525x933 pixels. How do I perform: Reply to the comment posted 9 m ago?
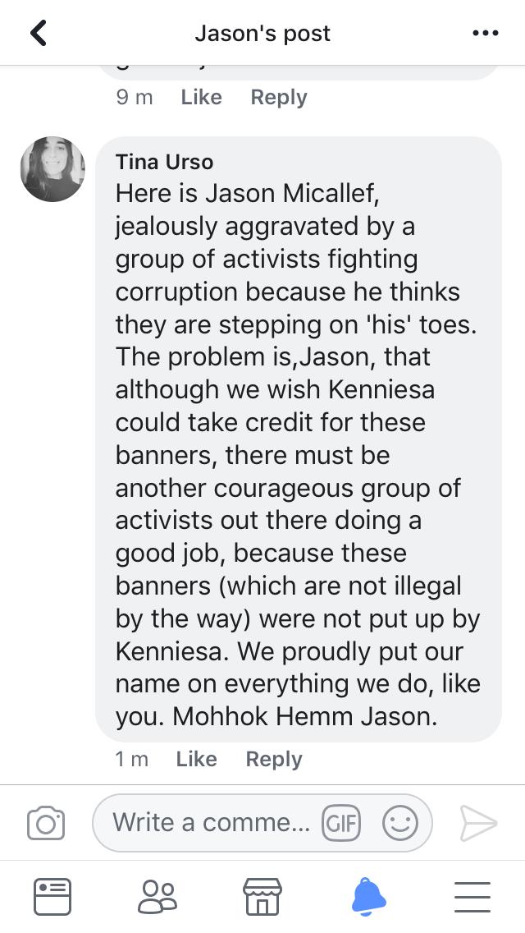tap(279, 97)
